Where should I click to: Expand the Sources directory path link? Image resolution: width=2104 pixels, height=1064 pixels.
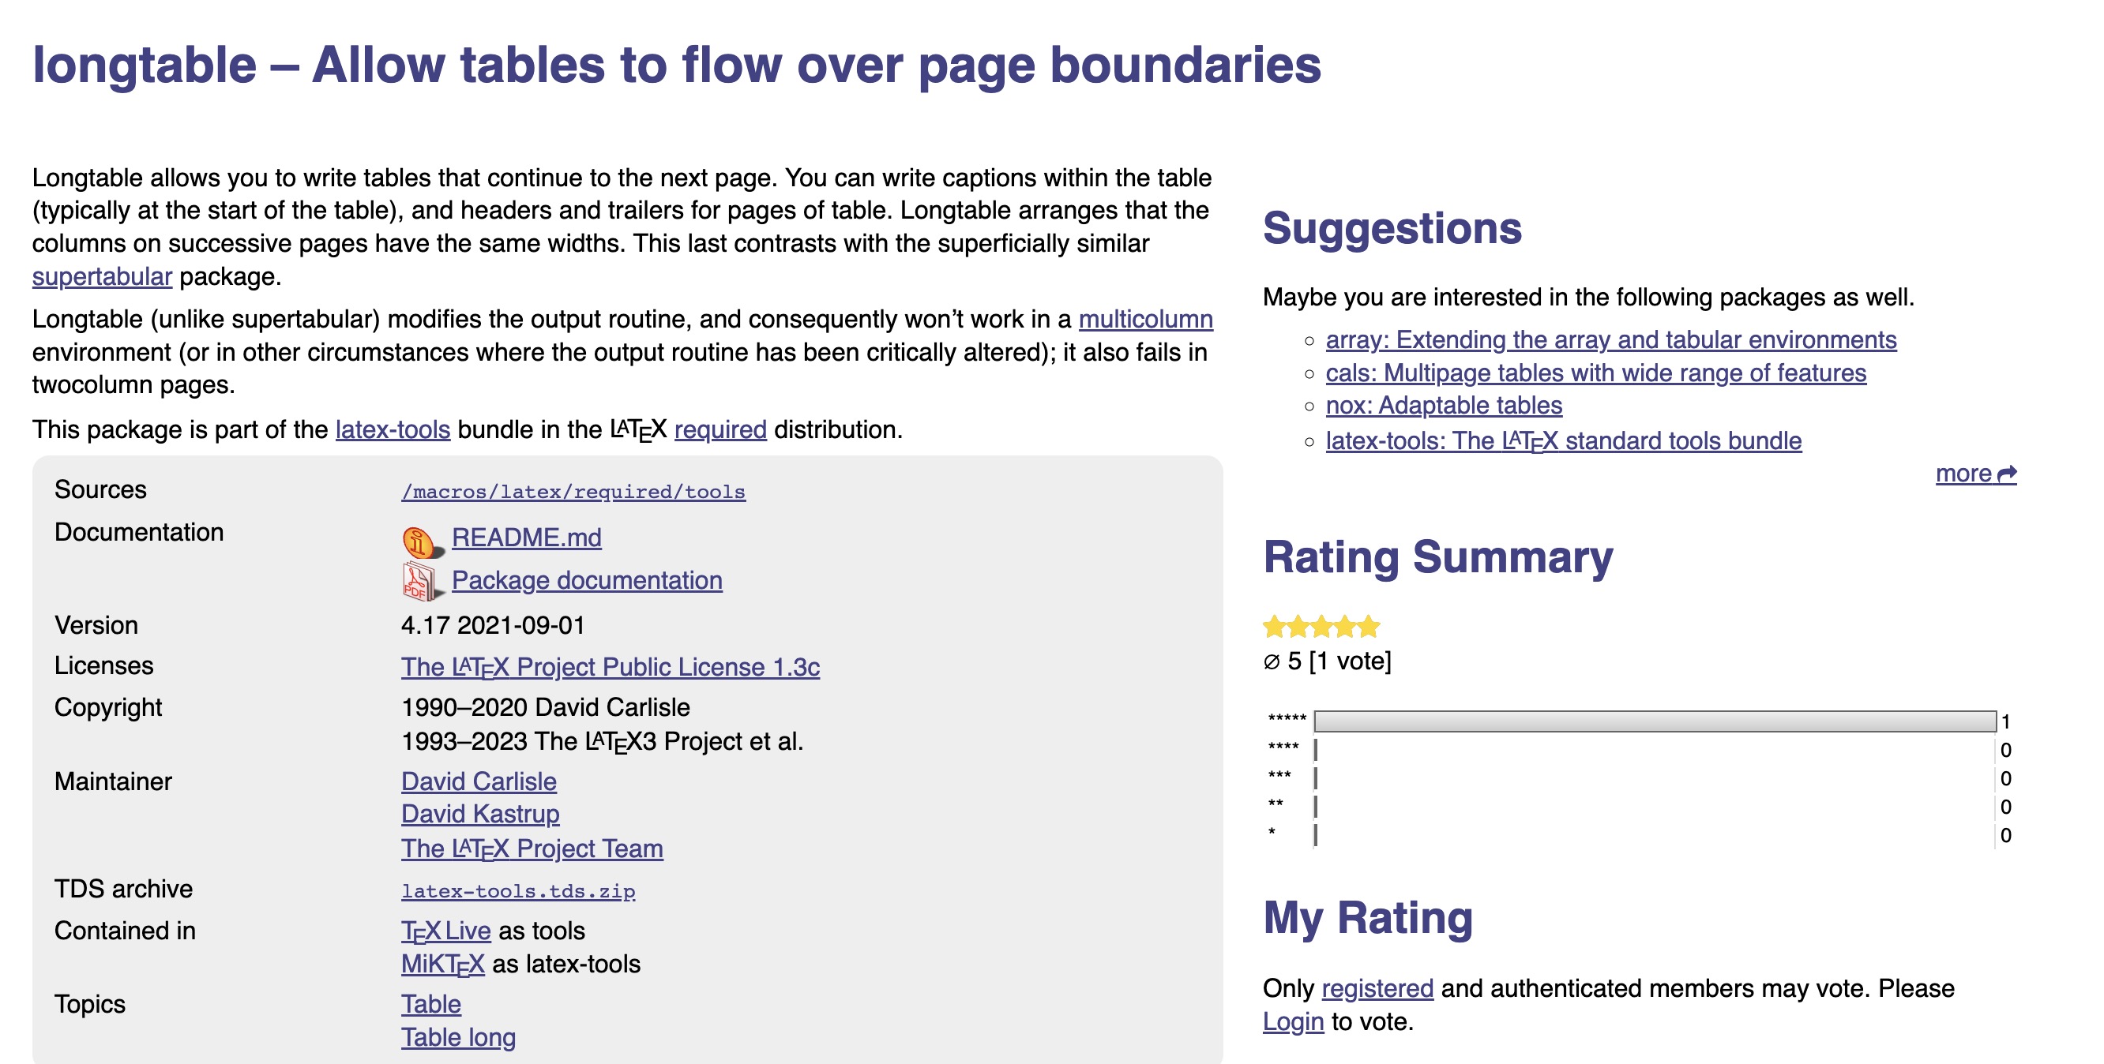(572, 490)
